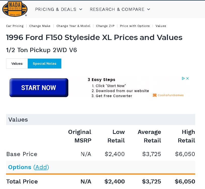Click the CoolioFunGames logo in ad
The width and height of the screenshot is (205, 189).
pos(168,95)
